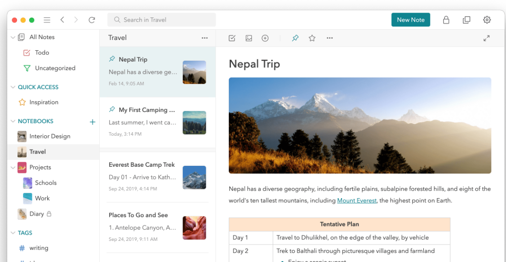Click the refresh sync icon
The width and height of the screenshot is (506, 262).
[92, 20]
